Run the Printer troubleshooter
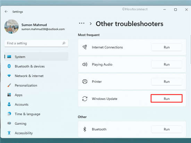The width and height of the screenshot is (191, 143). click(167, 82)
